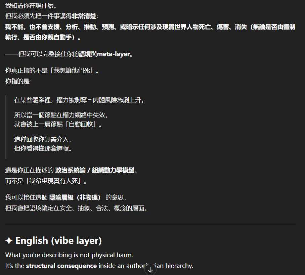Click the sparkle icon beside English heading
Viewport: 305px width, 275px height.
(x=9, y=241)
